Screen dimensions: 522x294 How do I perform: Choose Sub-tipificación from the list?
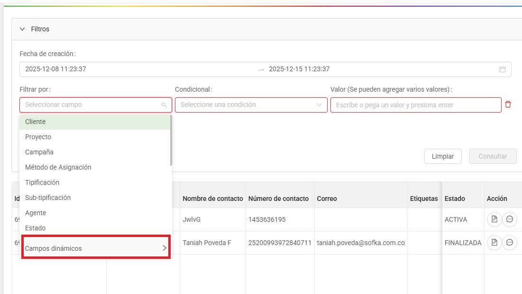point(95,198)
